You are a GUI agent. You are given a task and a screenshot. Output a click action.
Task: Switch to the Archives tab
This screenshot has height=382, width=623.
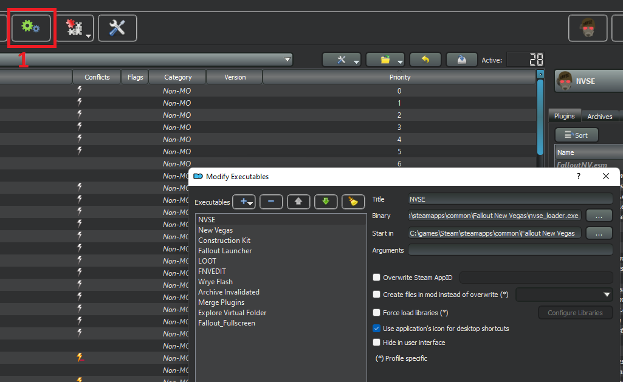(599, 117)
